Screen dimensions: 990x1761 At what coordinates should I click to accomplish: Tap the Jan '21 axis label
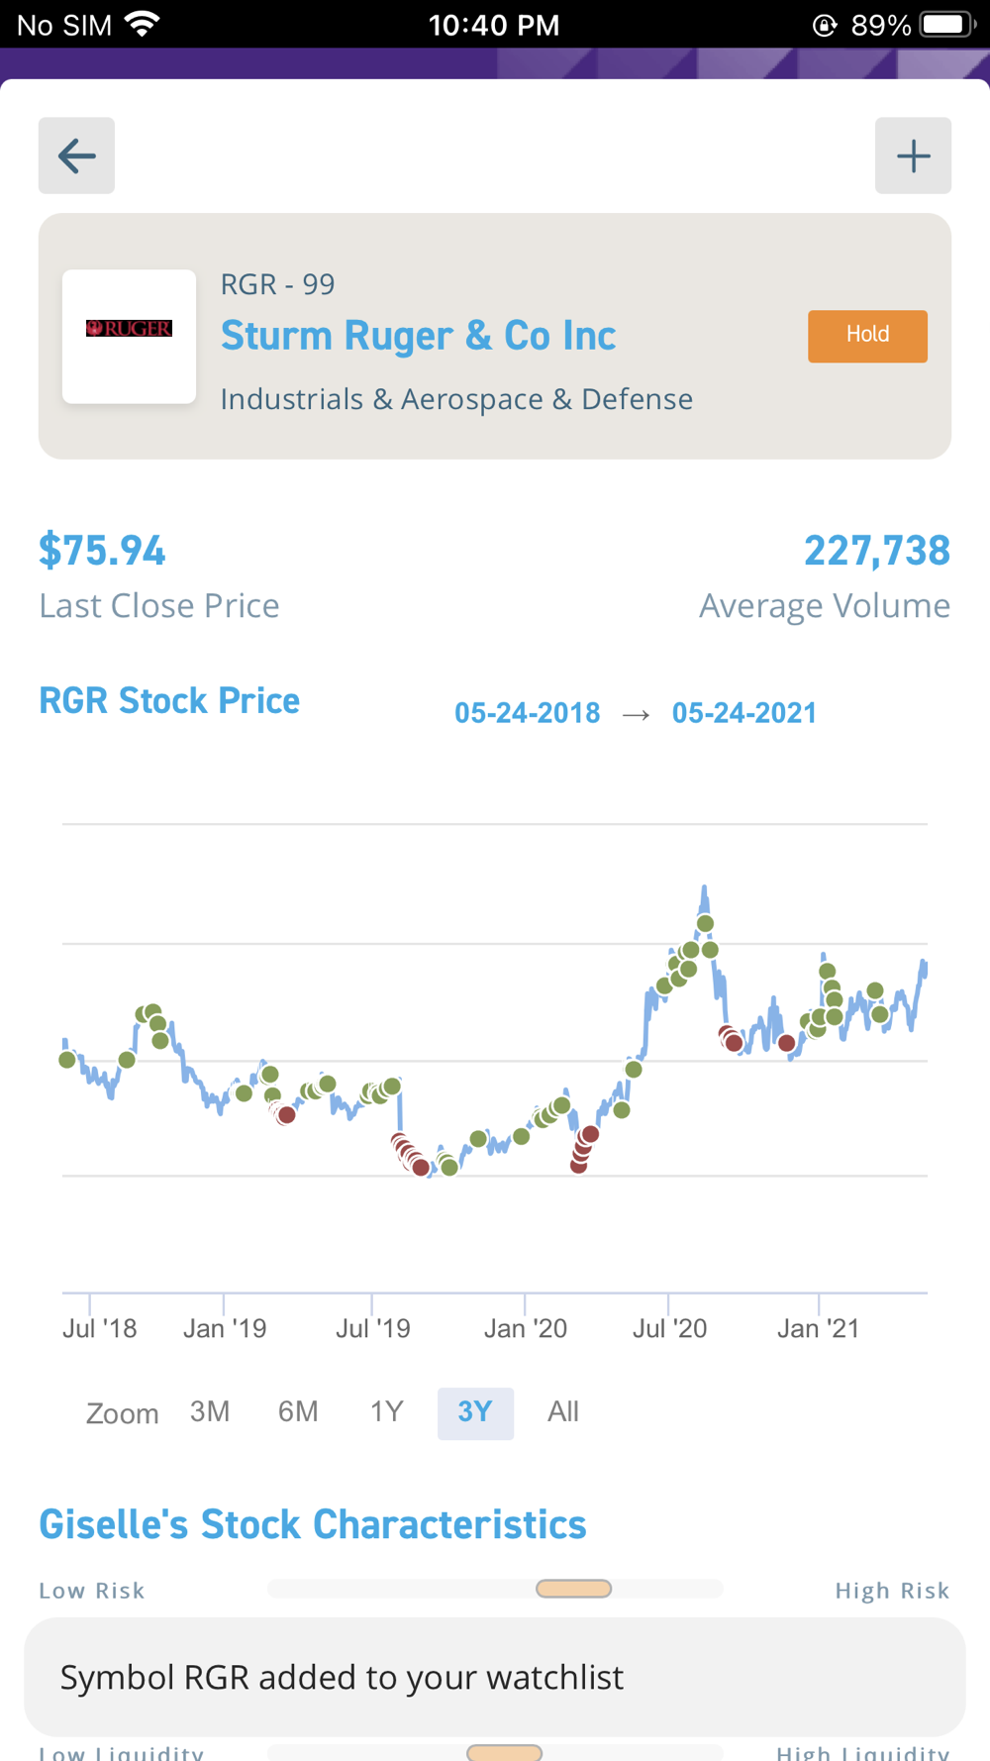click(x=819, y=1328)
